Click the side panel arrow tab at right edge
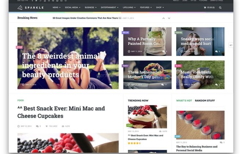 [231, 45]
